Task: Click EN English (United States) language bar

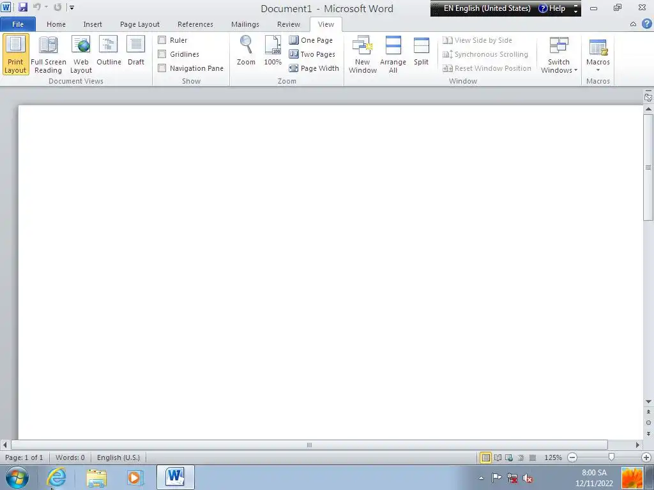Action: [x=487, y=8]
